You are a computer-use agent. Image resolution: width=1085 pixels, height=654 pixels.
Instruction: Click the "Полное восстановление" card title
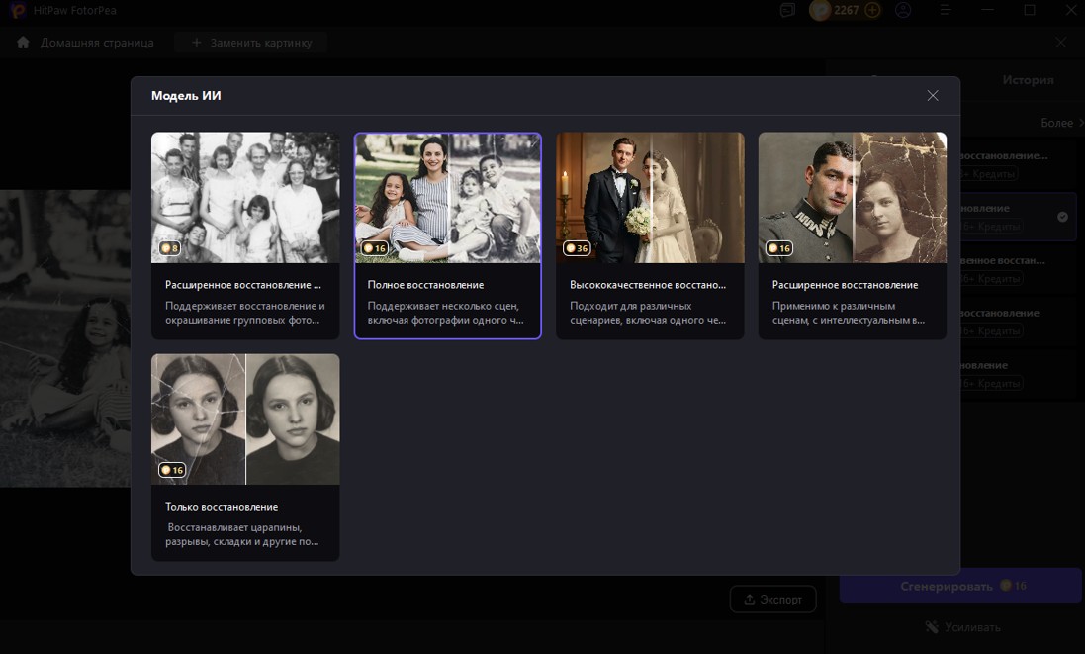tap(425, 284)
